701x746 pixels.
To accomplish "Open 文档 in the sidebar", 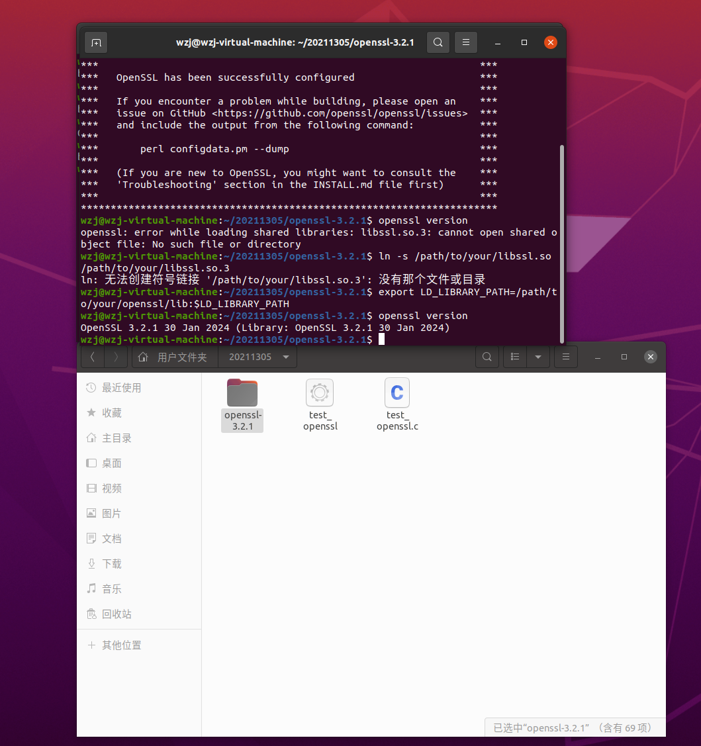I will [139, 539].
